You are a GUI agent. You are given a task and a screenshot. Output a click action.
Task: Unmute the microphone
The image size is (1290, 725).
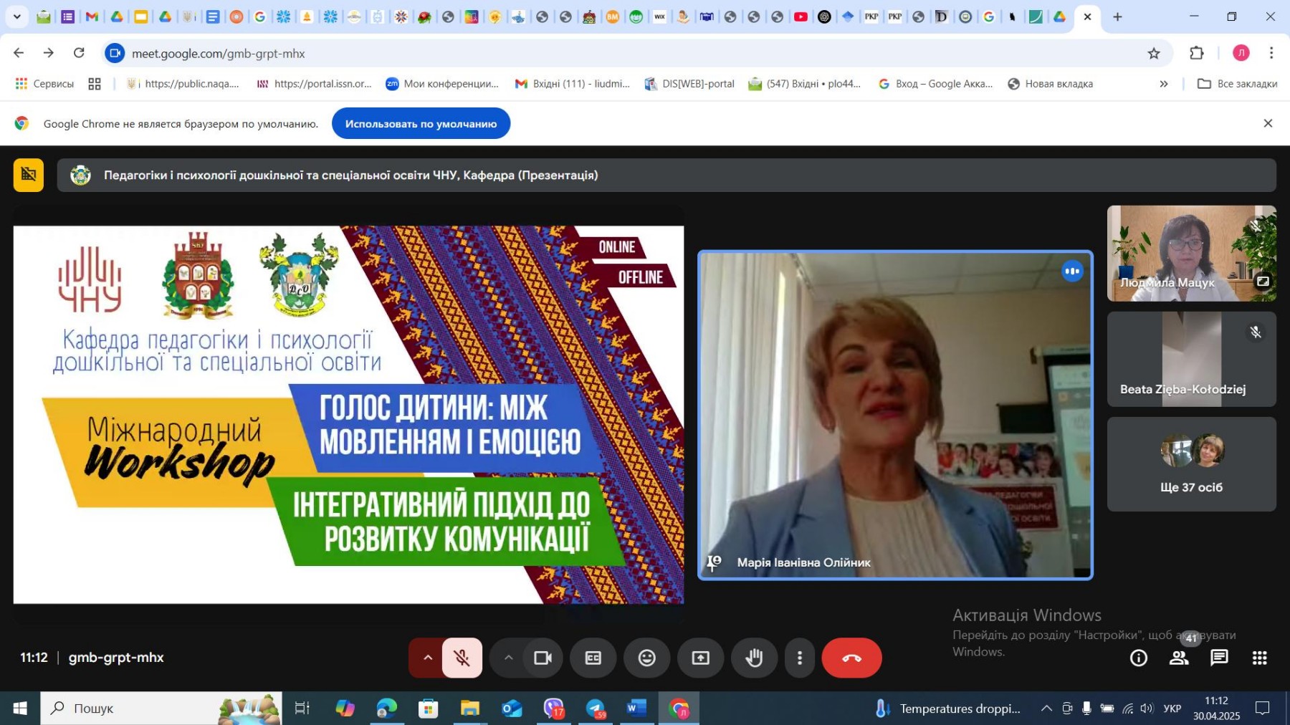coord(462,658)
